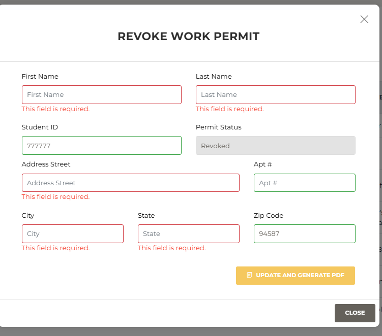Click the dark Close button

(355, 313)
